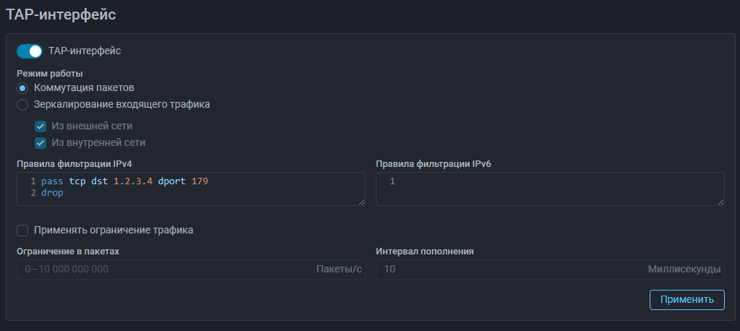Enable Применять ограничение трафика checkbox
Screen dimensions: 740x331
(x=23, y=231)
